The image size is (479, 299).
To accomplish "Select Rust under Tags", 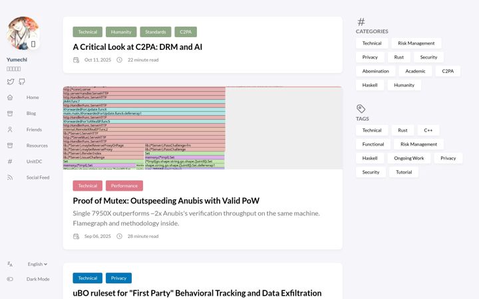I will 402,130.
